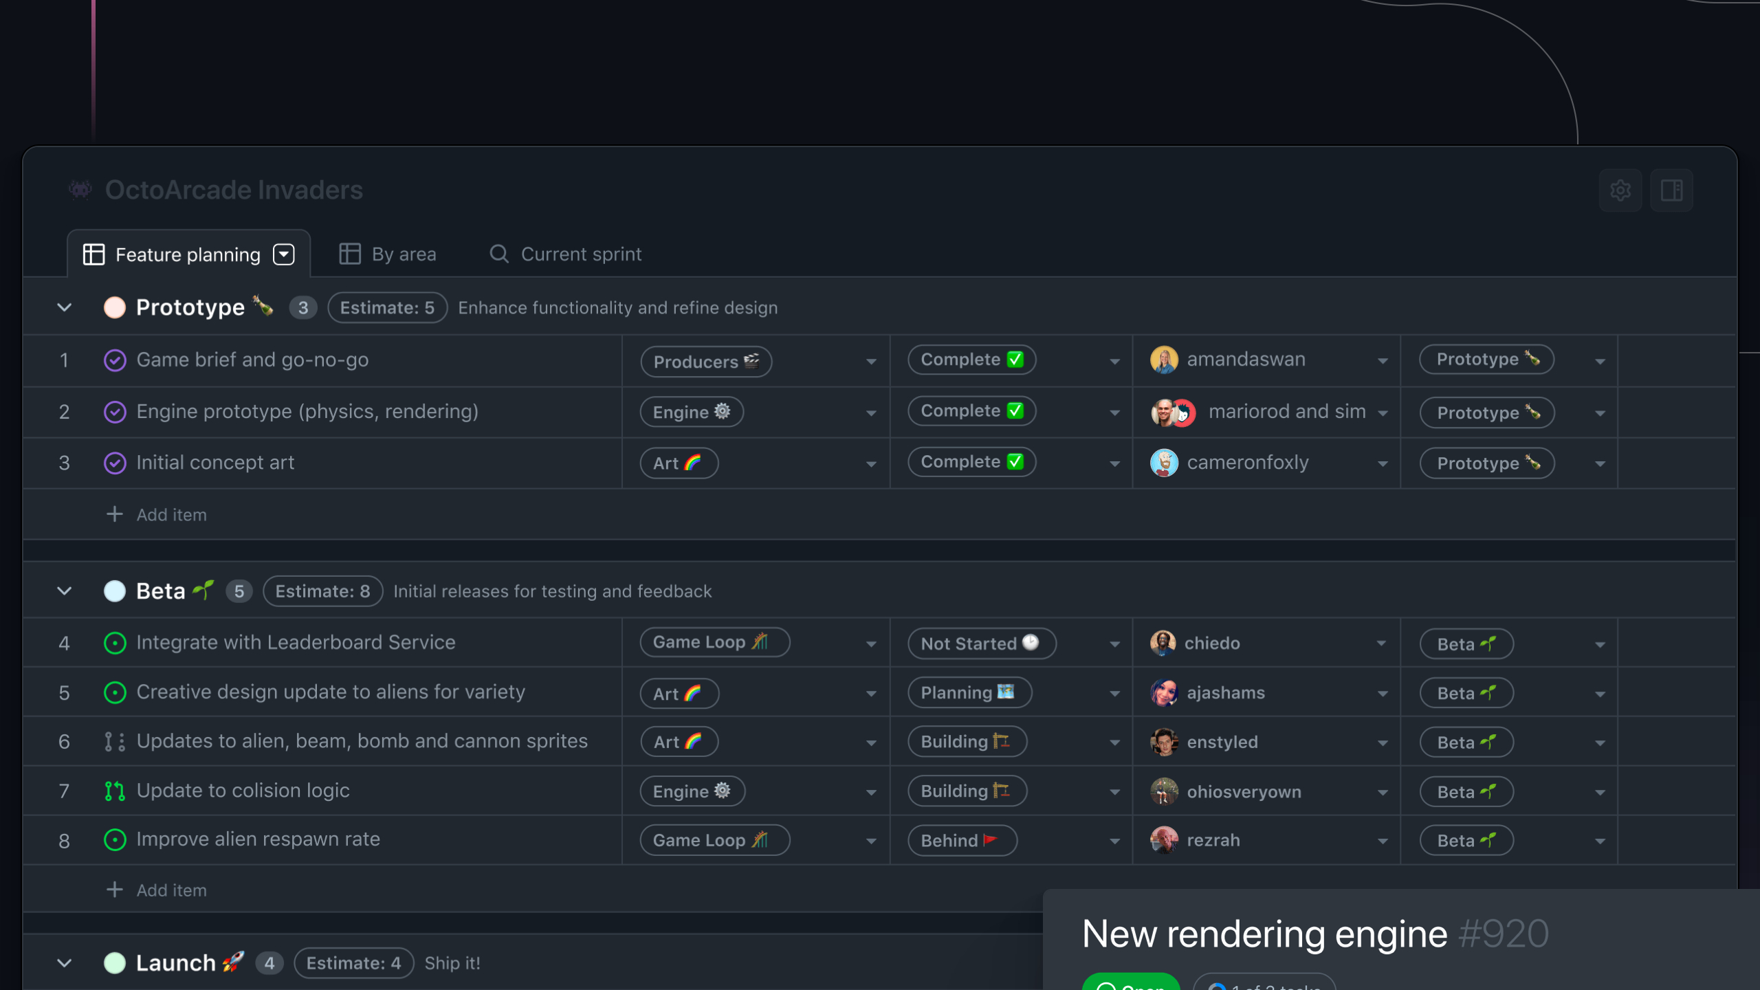This screenshot has height=990, width=1760.
Task: Switch to the By area tab
Action: [x=388, y=254]
